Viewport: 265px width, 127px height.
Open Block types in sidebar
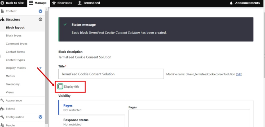[x=14, y=36]
